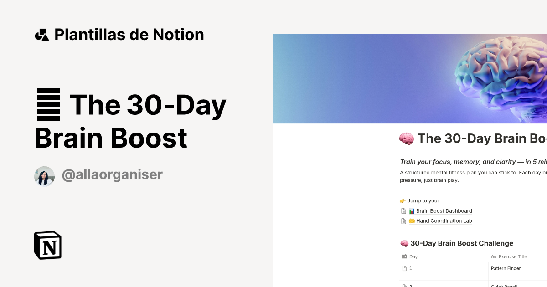Screen dimensions: 547x287
Task: Open the Day column header dropdown
Action: (413, 256)
